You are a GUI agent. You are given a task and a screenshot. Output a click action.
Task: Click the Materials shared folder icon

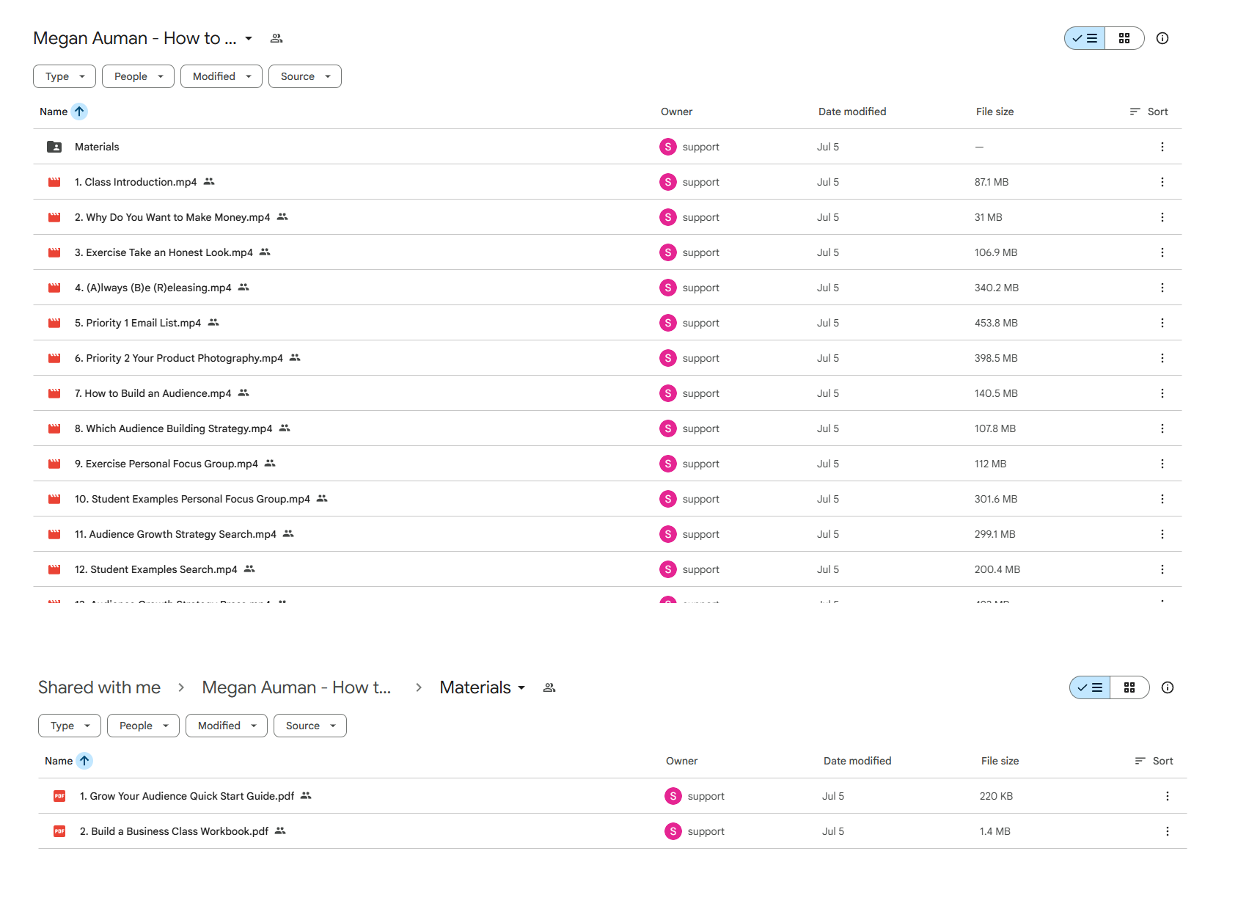[54, 147]
